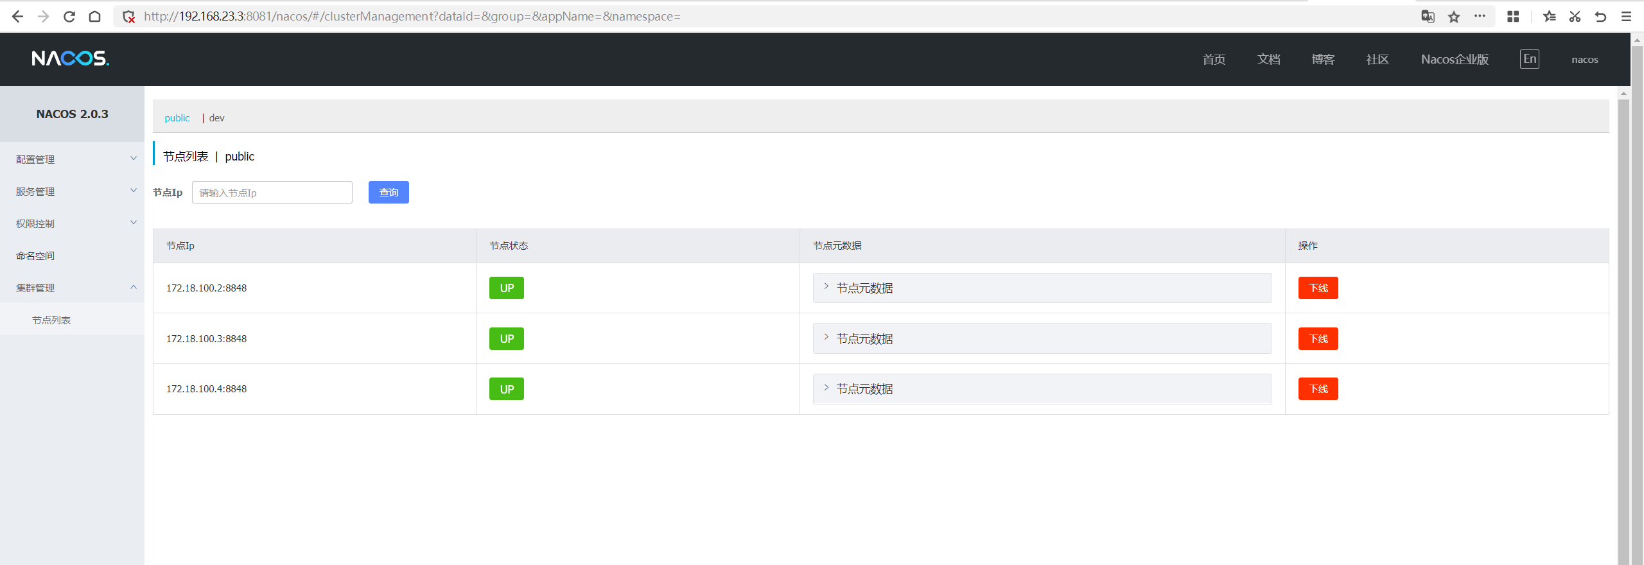
Task: Select the public namespace tab
Action: [177, 118]
